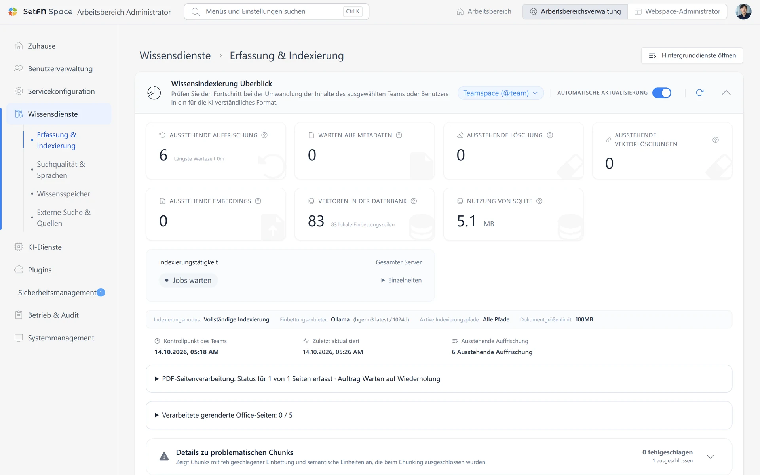760x475 pixels.
Task: Switch to Webspace-Administrator tab
Action: [677, 11]
